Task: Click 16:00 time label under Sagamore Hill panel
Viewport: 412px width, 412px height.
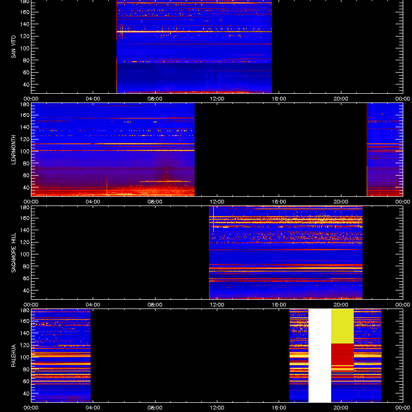Action: (279, 305)
